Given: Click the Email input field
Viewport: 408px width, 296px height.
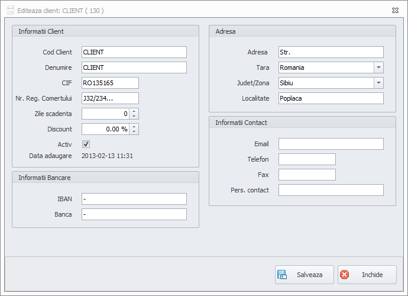Looking at the screenshot, I should [x=331, y=144].
